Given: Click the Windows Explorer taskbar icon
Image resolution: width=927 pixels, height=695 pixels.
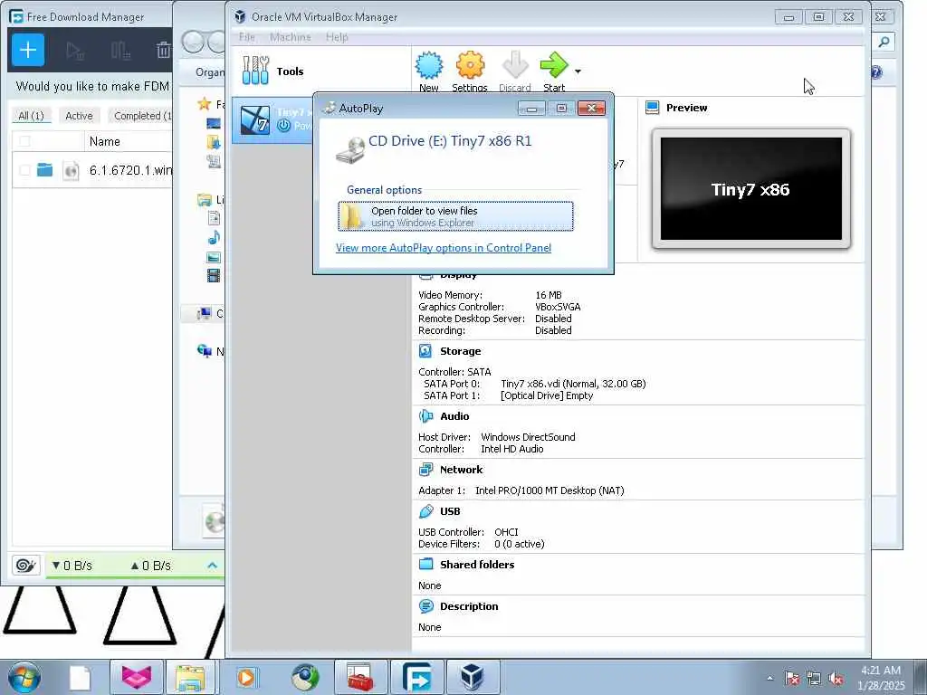Looking at the screenshot, I should (190, 677).
